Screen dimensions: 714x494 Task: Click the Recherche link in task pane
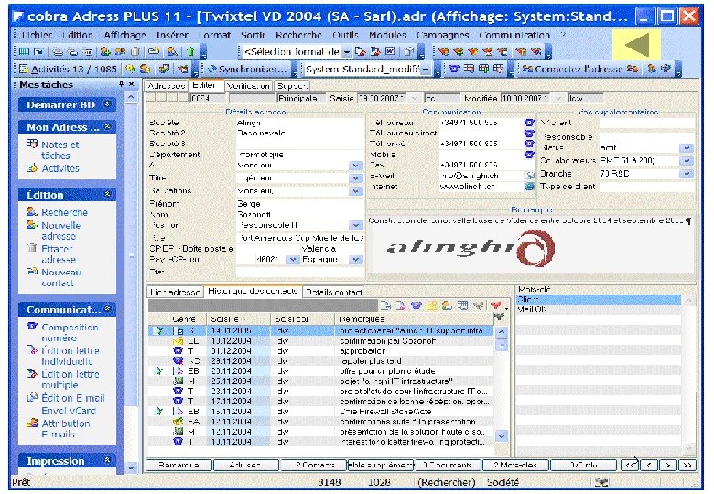[64, 212]
